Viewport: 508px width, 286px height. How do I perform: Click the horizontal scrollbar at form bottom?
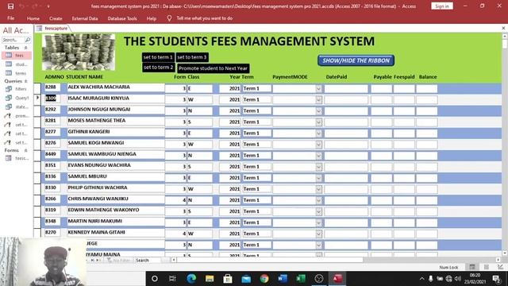pyautogui.click(x=271, y=260)
